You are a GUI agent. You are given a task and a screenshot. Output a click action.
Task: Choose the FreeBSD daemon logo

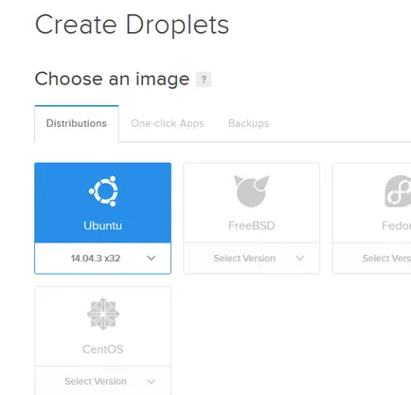(x=252, y=191)
